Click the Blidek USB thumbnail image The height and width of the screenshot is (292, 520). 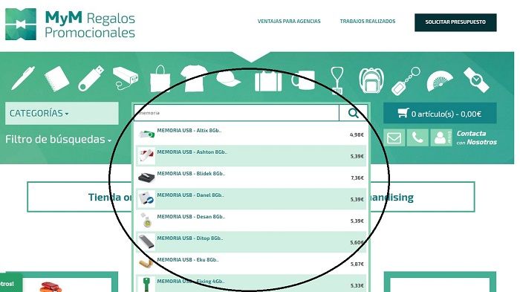click(x=146, y=177)
